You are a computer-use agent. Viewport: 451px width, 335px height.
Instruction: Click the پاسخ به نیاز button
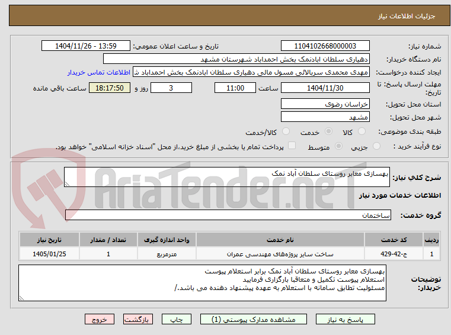[x=345, y=319]
